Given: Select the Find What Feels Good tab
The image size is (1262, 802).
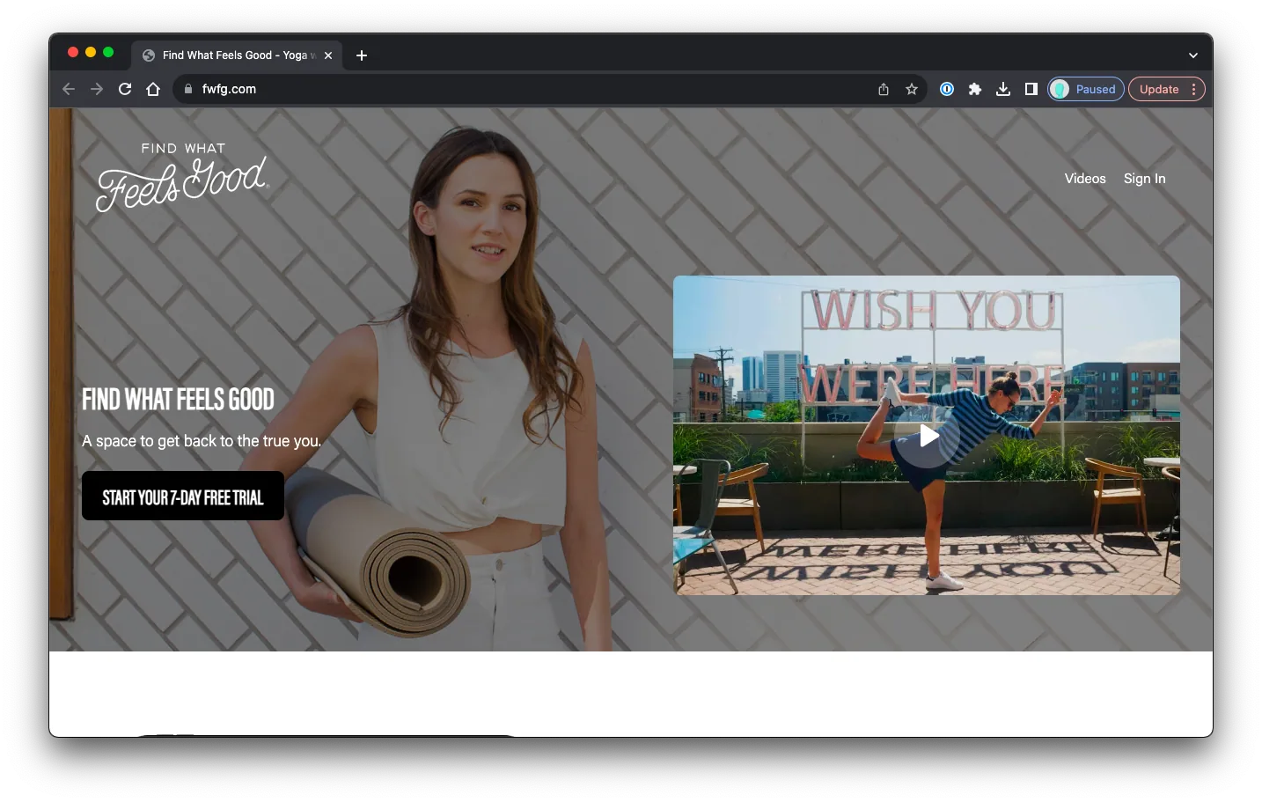Looking at the screenshot, I should tap(238, 55).
